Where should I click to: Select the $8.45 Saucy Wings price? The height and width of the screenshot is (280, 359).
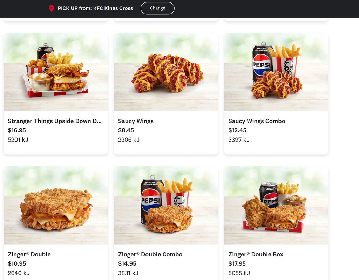click(x=126, y=130)
